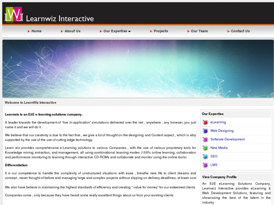Click the sentence starting 'We also have believe'

100,187
